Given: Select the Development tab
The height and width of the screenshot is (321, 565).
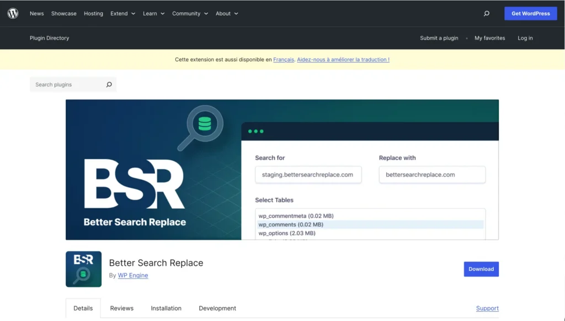Looking at the screenshot, I should [217, 308].
